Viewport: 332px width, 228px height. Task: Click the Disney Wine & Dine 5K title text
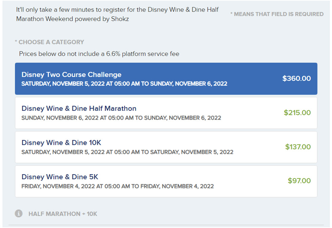(60, 177)
